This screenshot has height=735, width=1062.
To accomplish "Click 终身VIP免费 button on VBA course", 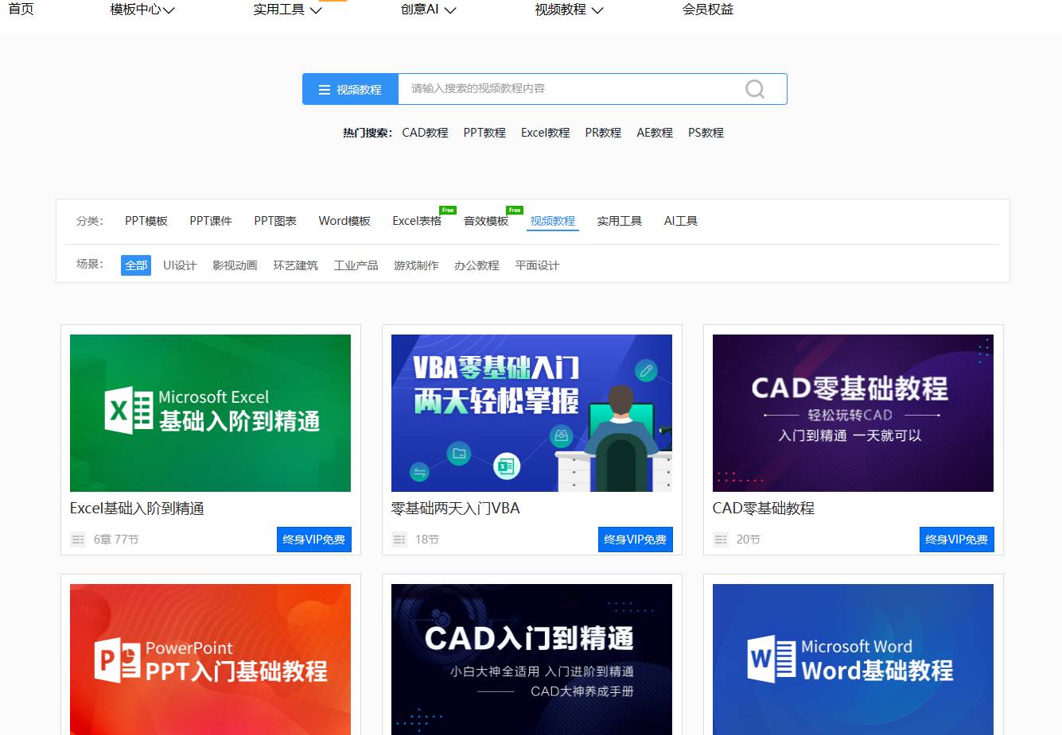I will pos(635,540).
